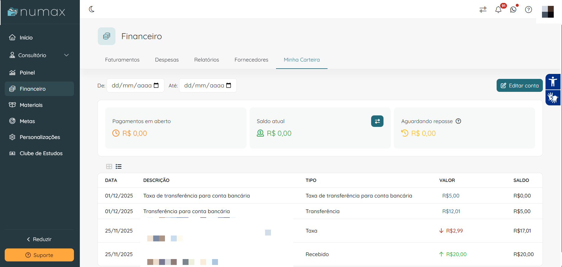The height and width of the screenshot is (267, 562).
Task: Collapse sidebar with Reduzir
Action: (x=39, y=239)
